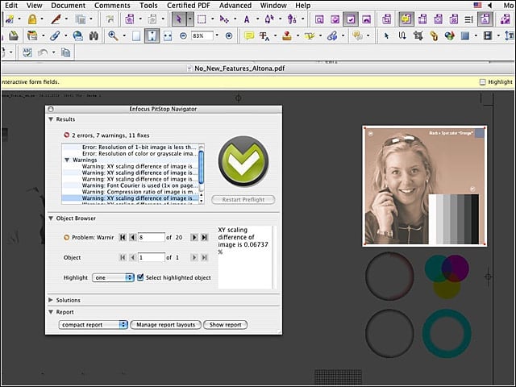Click the Object number field showing 1
516x387 pixels.
151,257
